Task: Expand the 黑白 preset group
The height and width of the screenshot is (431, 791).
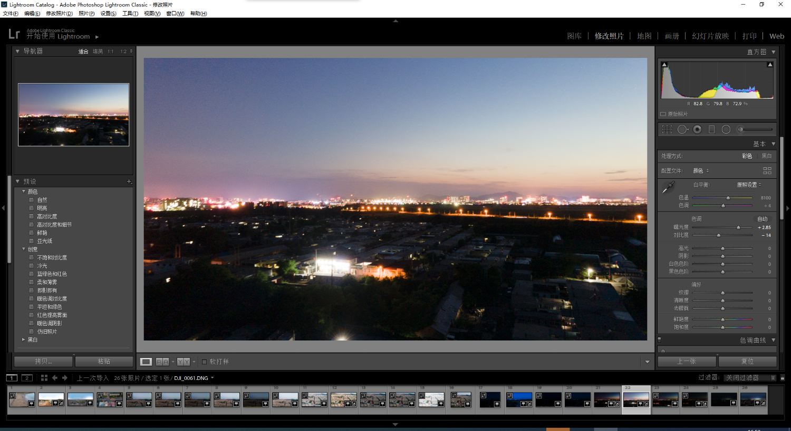Action: point(24,339)
